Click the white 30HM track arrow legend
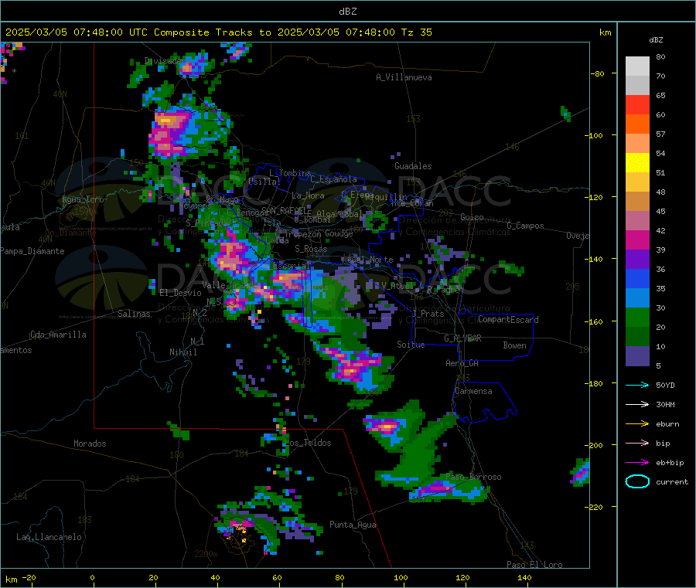Image resolution: width=696 pixels, height=588 pixels. pyautogui.click(x=637, y=404)
